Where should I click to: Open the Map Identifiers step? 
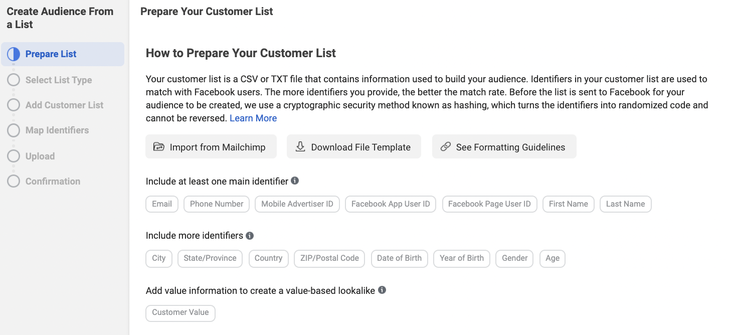point(57,130)
